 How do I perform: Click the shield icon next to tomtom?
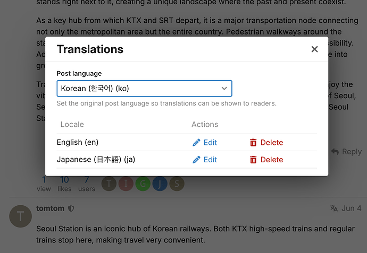point(71,208)
